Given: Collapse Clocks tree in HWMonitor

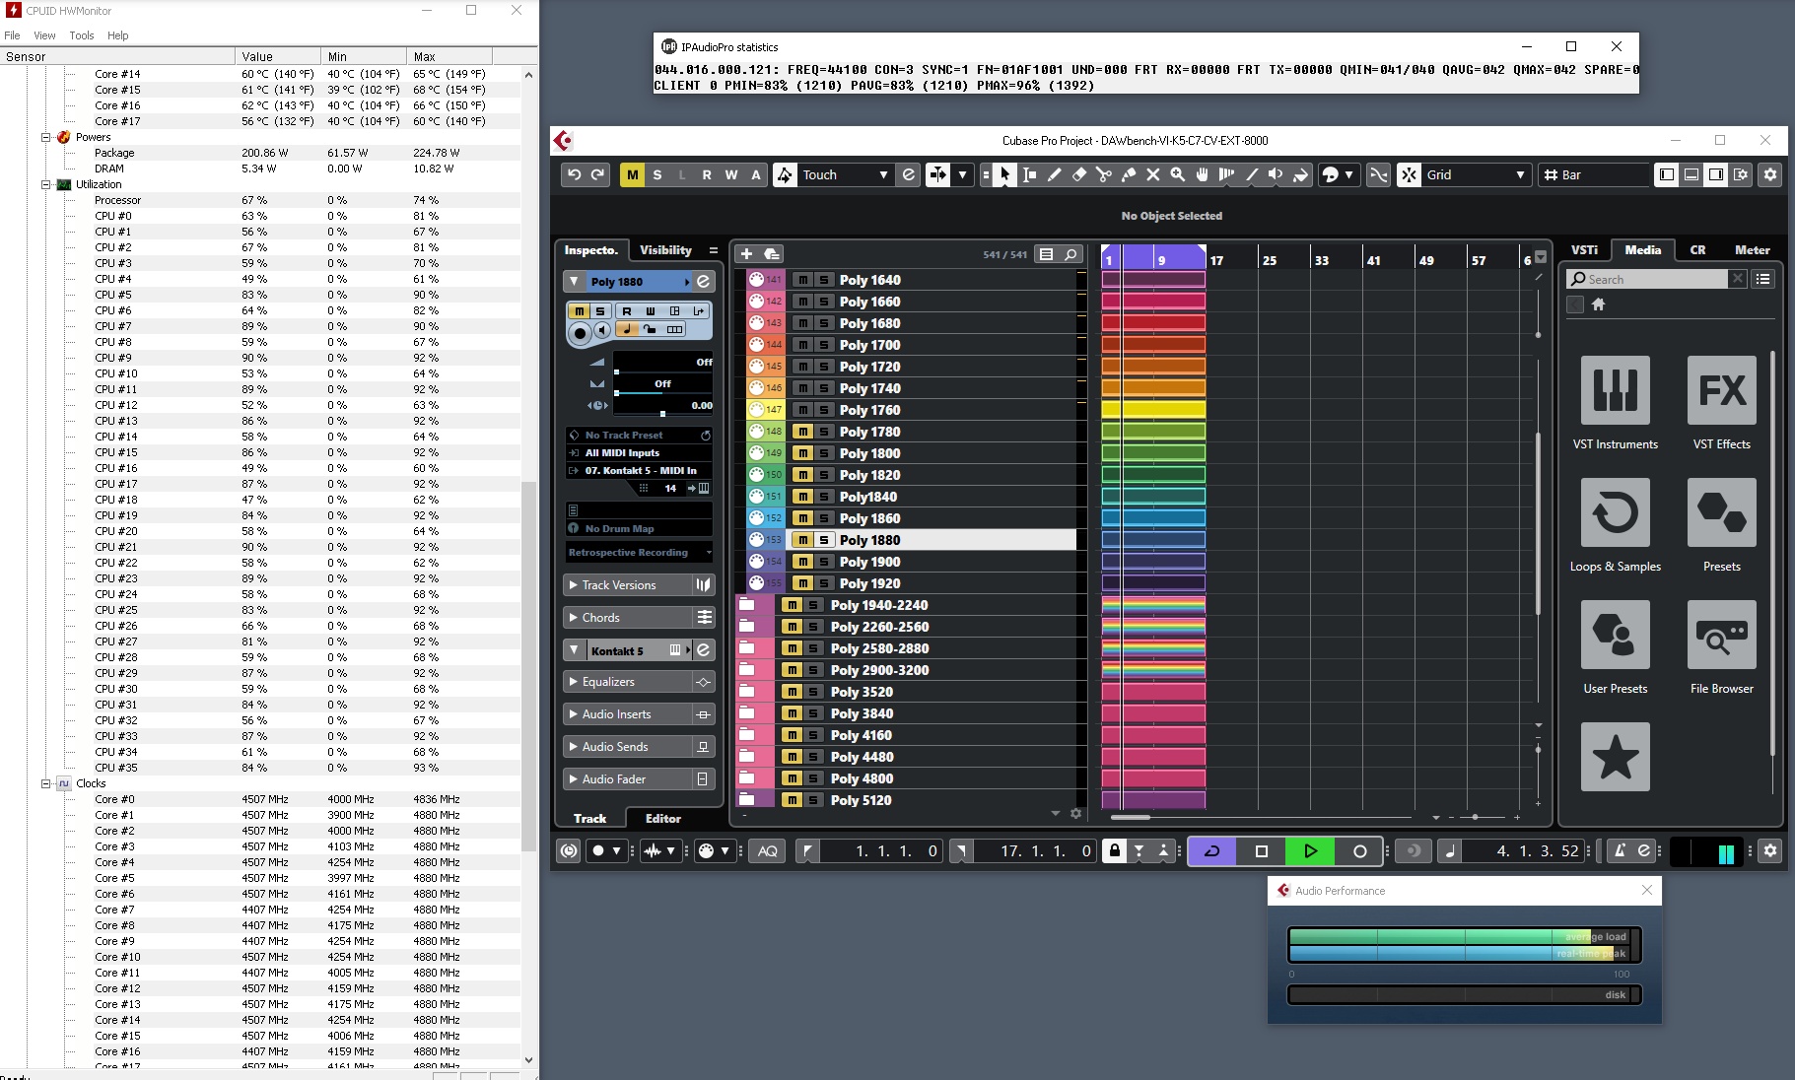Looking at the screenshot, I should [45, 783].
